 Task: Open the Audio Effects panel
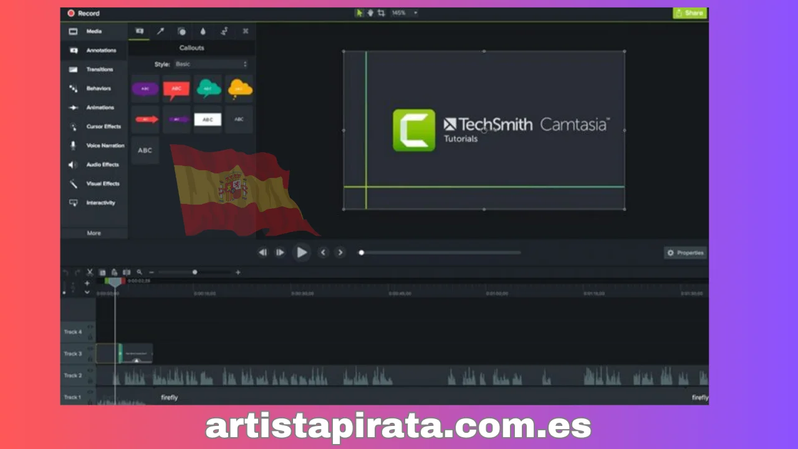tap(94, 165)
